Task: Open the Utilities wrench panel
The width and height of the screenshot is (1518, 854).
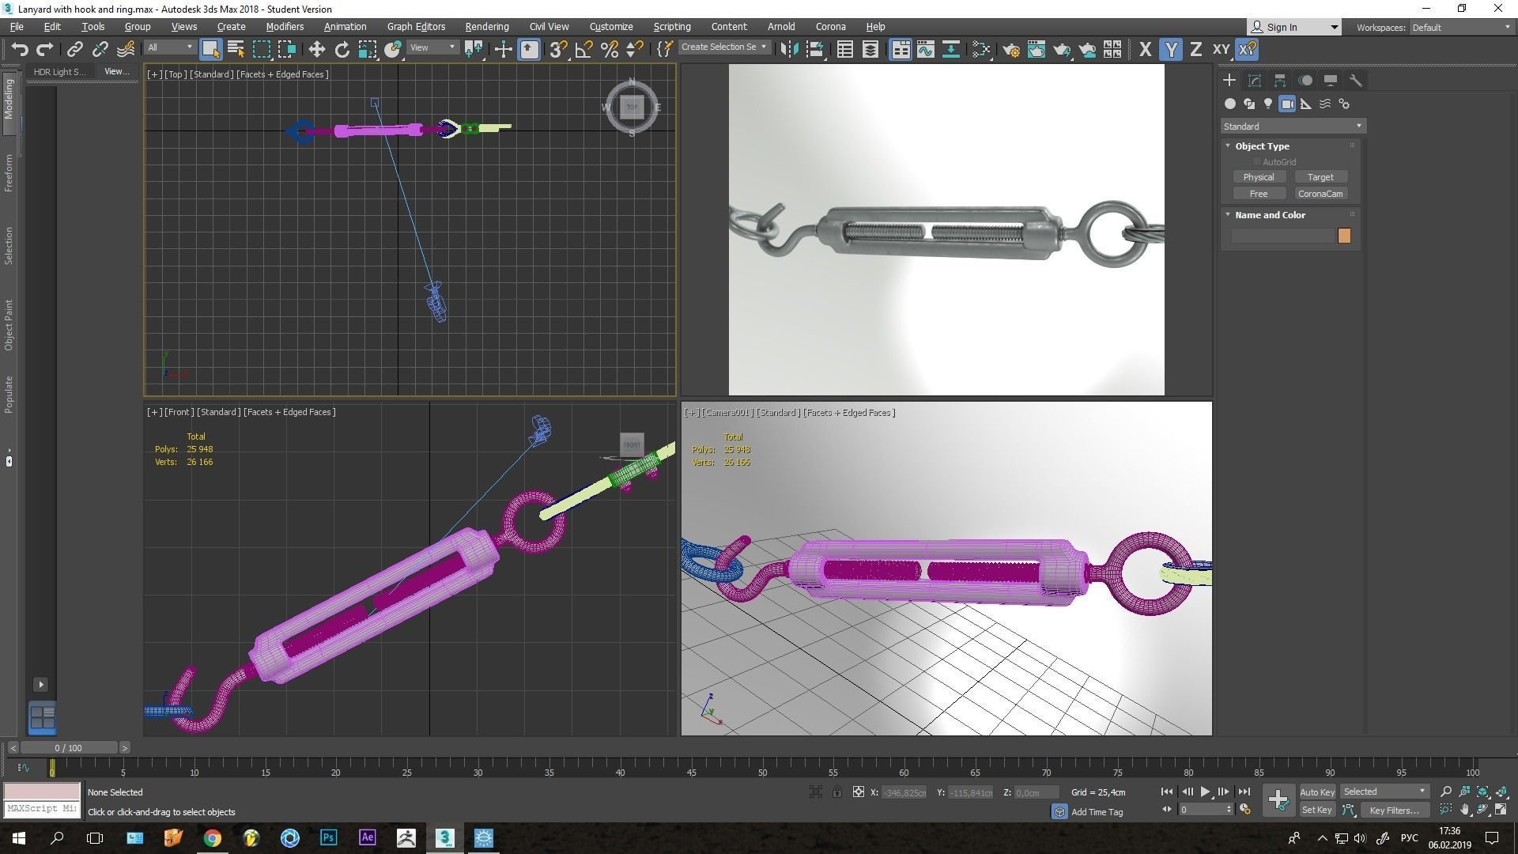Action: coord(1355,81)
